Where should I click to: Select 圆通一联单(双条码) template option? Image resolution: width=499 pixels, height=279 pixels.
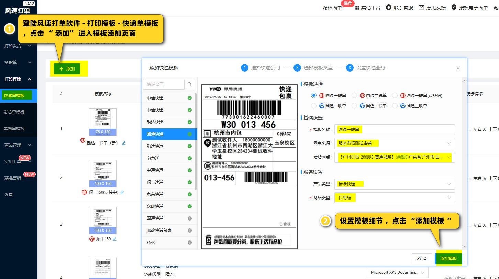[x=395, y=95]
